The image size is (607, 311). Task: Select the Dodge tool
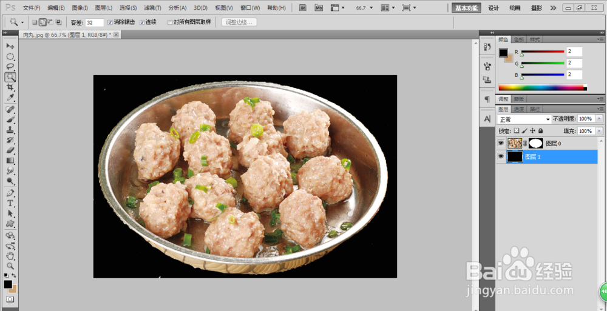pyautogui.click(x=10, y=180)
